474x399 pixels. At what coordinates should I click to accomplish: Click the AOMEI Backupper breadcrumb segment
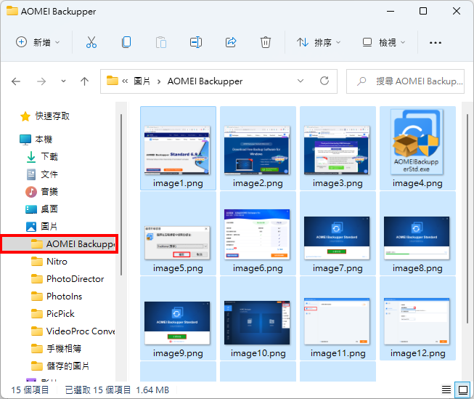205,81
